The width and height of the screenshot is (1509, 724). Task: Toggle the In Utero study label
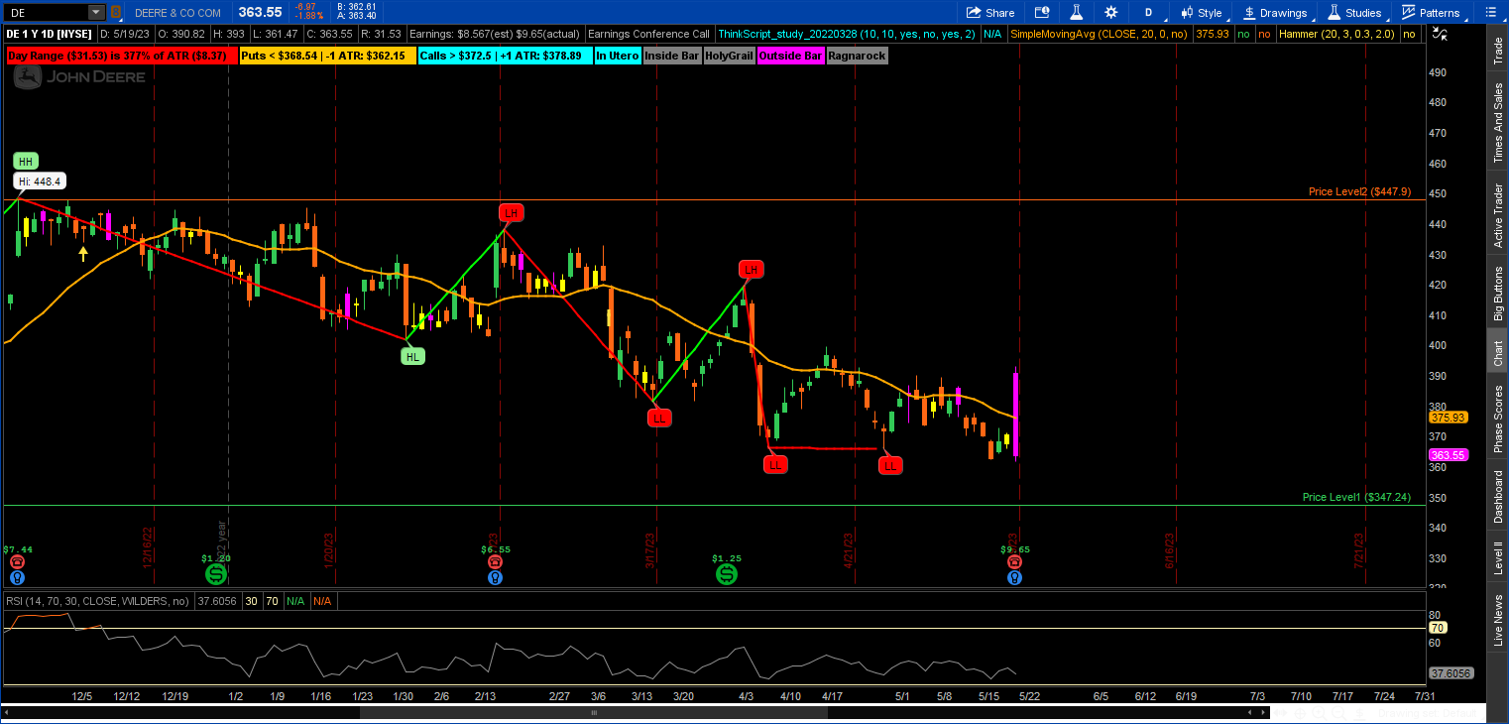pyautogui.click(x=617, y=56)
